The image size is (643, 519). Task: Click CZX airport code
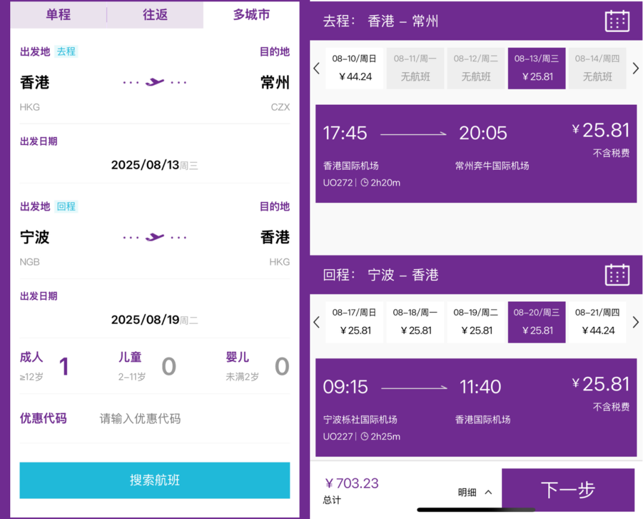(x=280, y=107)
